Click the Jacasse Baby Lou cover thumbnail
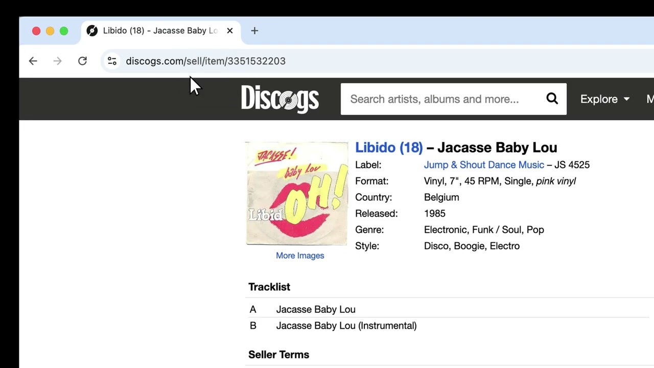This screenshot has height=368, width=654. pyautogui.click(x=297, y=194)
